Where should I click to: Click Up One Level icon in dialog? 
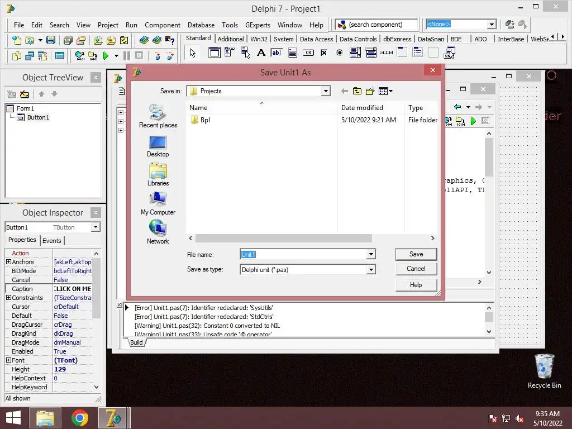pos(357,91)
